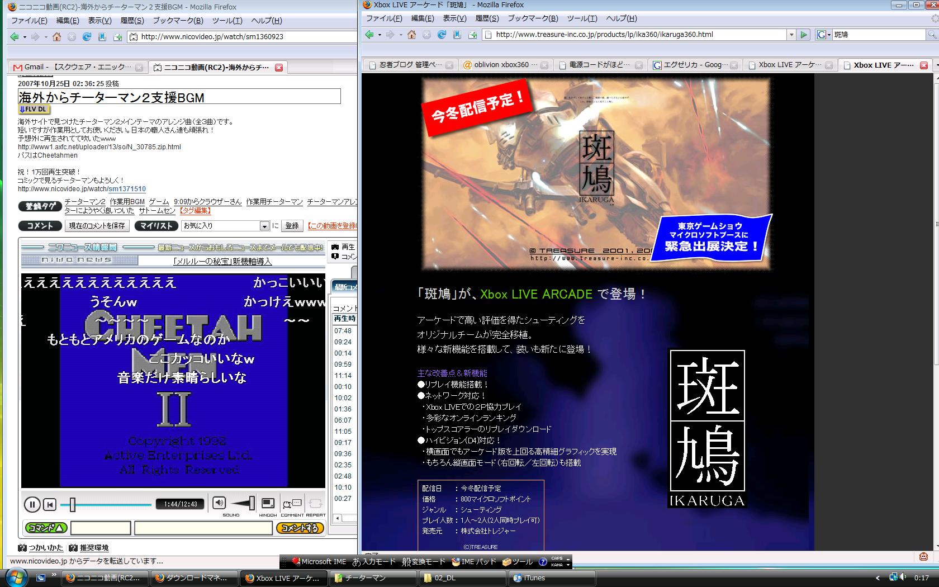This screenshot has height=587, width=939.
Task: Switch to the oblivion xbox360 tab
Action: point(506,65)
